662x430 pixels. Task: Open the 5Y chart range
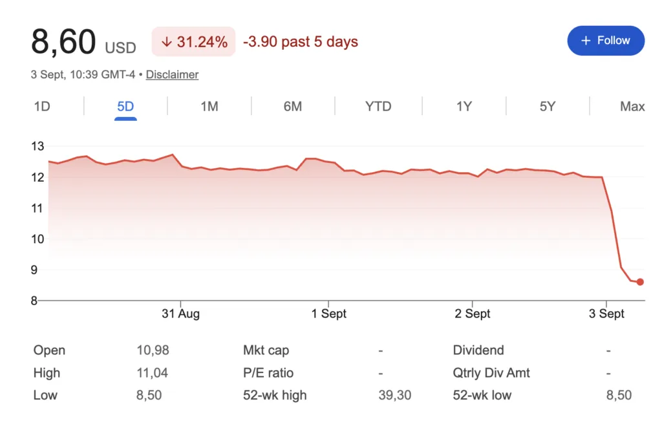point(548,107)
